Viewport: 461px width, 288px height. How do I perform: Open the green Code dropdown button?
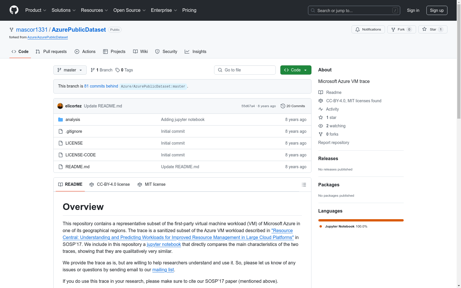296,70
